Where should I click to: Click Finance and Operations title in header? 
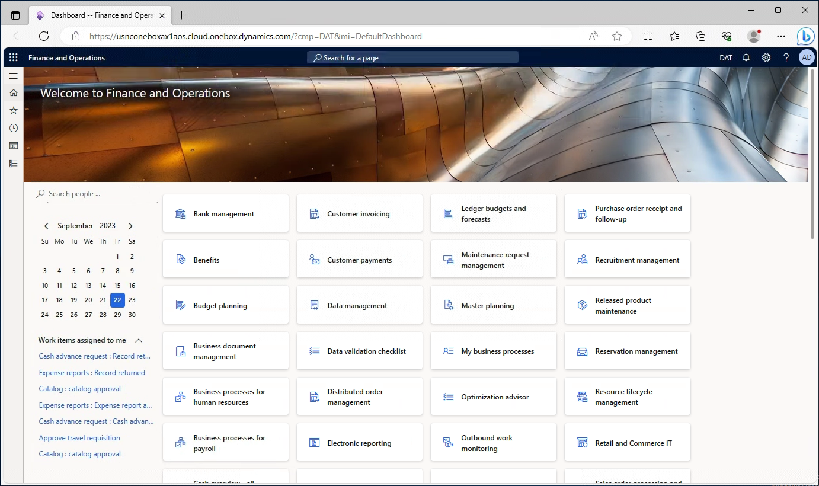[x=66, y=58]
